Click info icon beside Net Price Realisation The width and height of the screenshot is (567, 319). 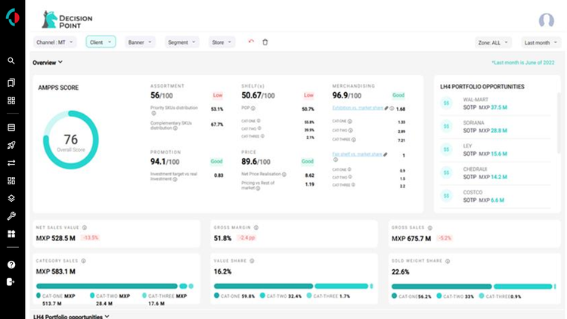(x=284, y=175)
